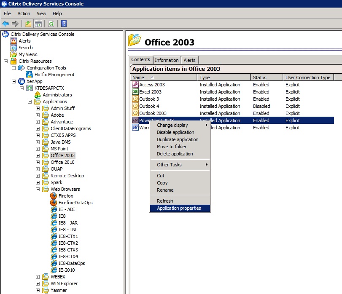Select the Firefox-DataOps application icon
The image size is (342, 294).
click(54, 203)
